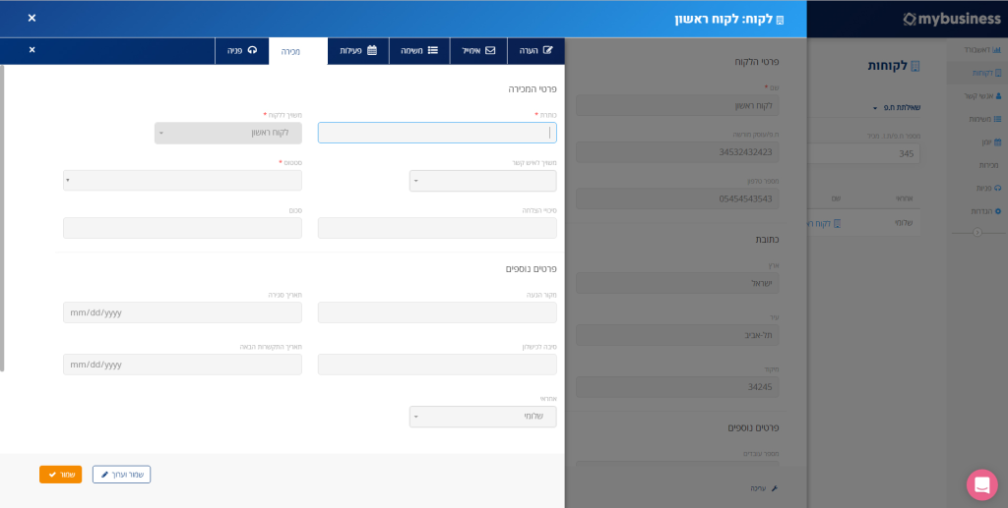Open the פניה inquiry tab
The width and height of the screenshot is (1008, 508).
[242, 51]
